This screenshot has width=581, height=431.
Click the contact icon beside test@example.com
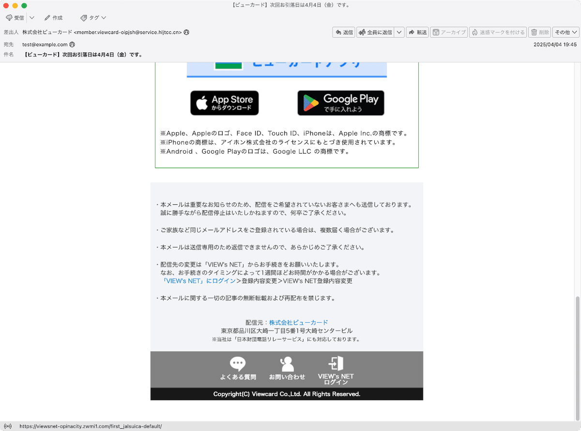pyautogui.click(x=72, y=44)
